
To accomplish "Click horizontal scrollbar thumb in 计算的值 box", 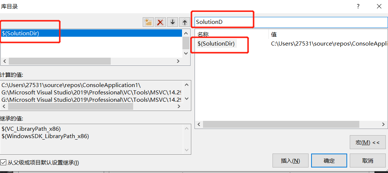I will pyautogui.click(x=71, y=106).
